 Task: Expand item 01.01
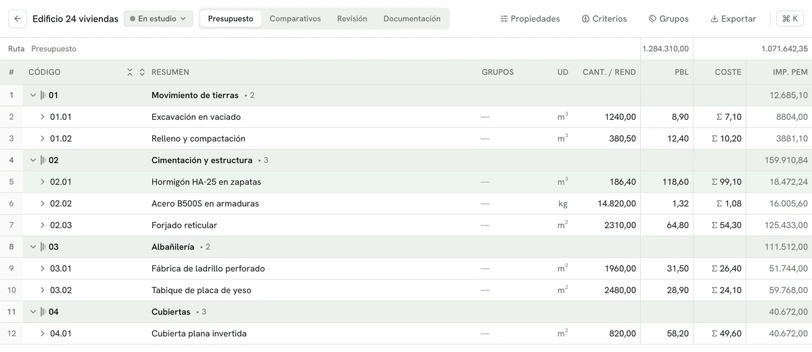click(43, 117)
